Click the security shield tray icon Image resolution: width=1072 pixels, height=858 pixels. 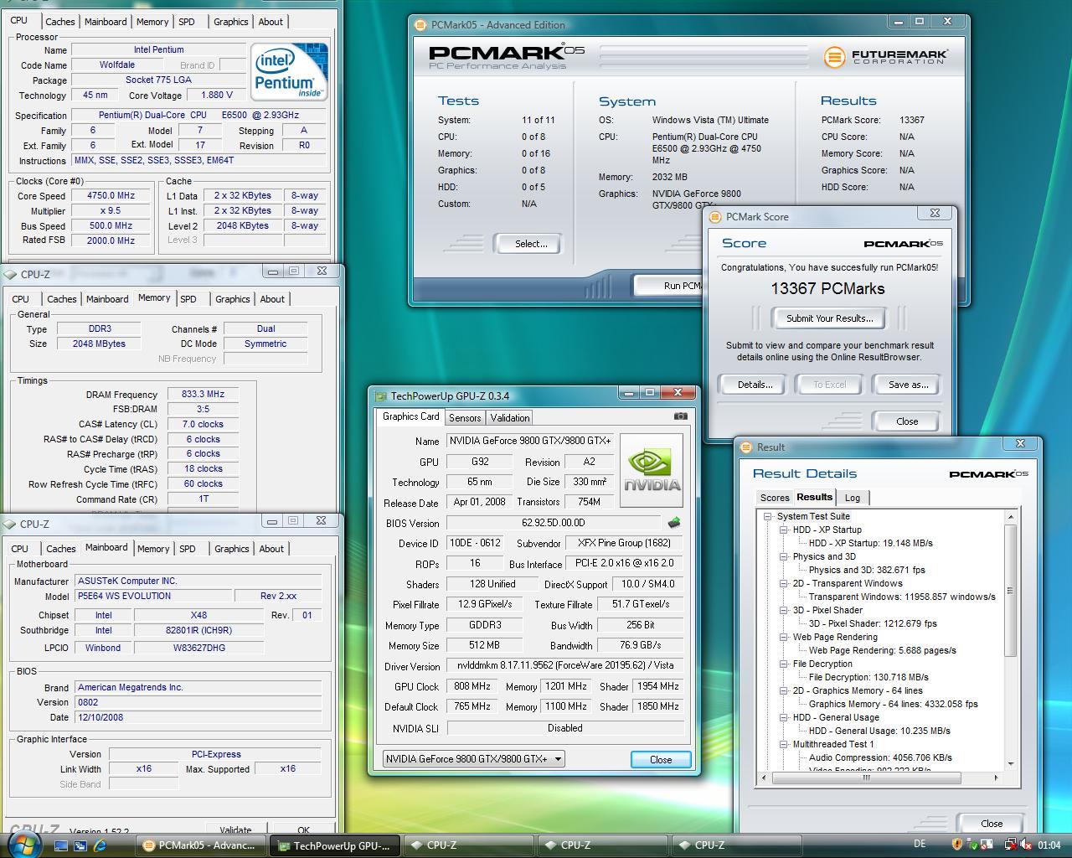[x=957, y=845]
